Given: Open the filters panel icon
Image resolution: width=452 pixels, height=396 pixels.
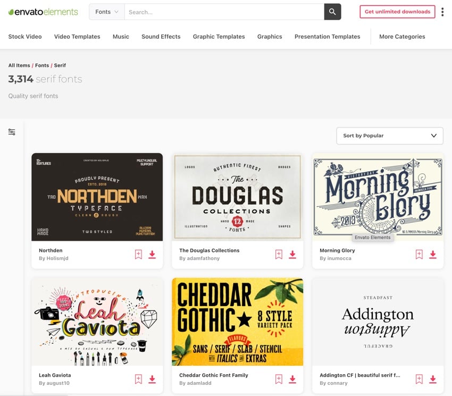Looking at the screenshot, I should 12,132.
